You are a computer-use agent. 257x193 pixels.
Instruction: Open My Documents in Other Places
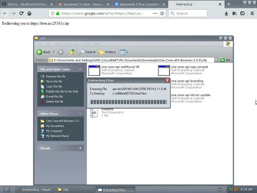click(x=55, y=126)
